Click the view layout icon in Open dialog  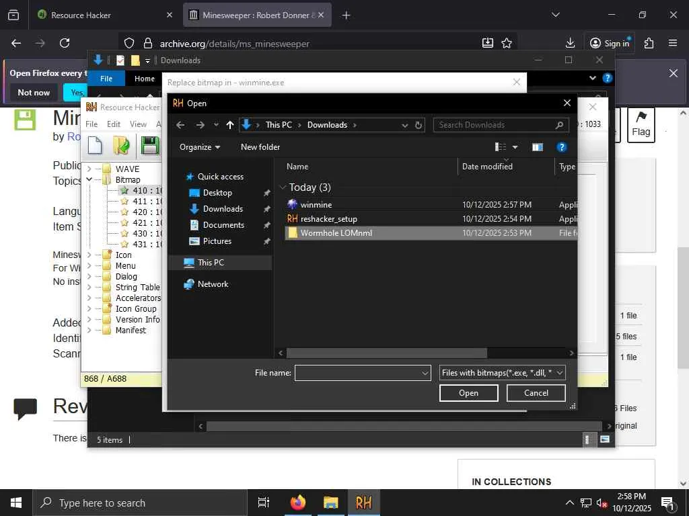[x=501, y=147]
